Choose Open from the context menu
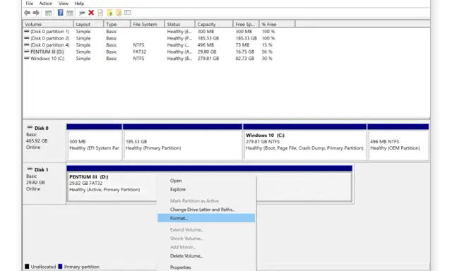This screenshot has height=271, width=452. pyautogui.click(x=206, y=181)
